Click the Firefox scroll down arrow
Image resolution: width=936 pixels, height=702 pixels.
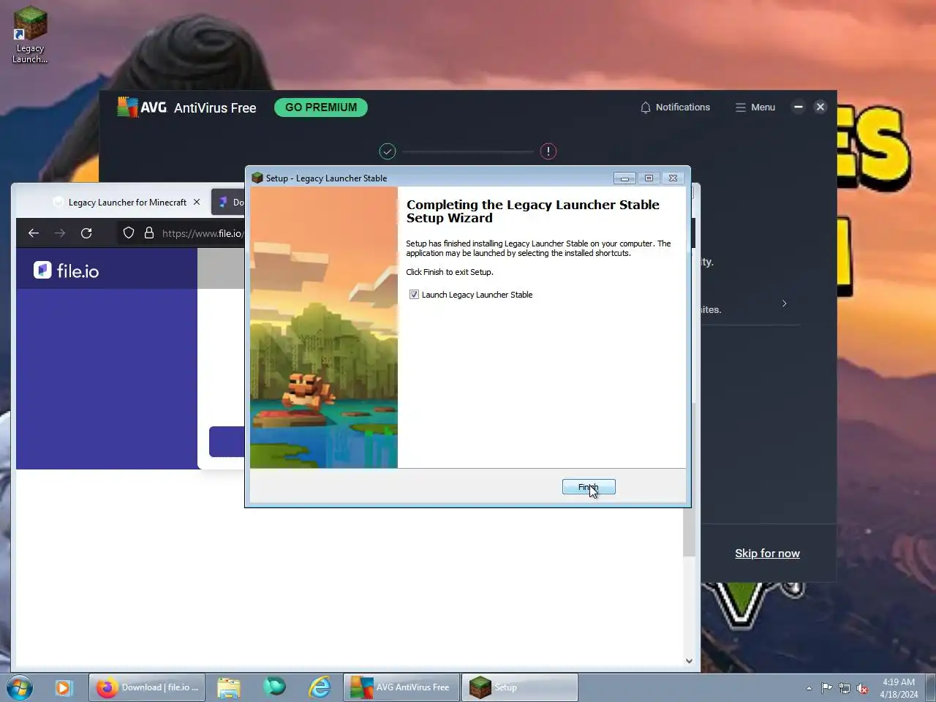click(689, 661)
